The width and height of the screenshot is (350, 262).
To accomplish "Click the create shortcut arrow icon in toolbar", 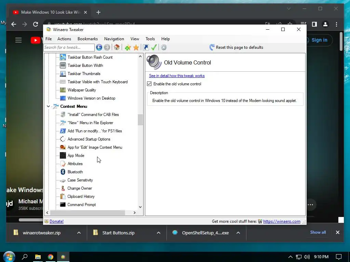I will pyautogui.click(x=146, y=47).
